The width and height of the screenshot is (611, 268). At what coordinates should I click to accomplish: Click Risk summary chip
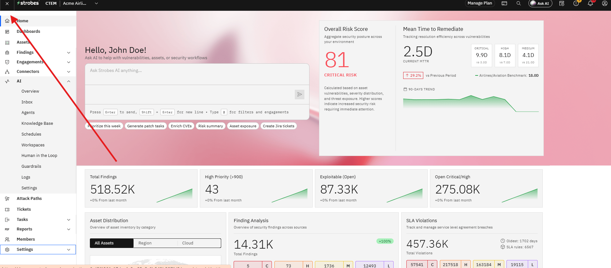211,126
